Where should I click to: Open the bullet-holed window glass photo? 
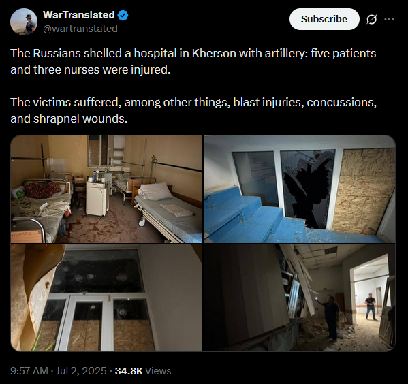click(106, 298)
